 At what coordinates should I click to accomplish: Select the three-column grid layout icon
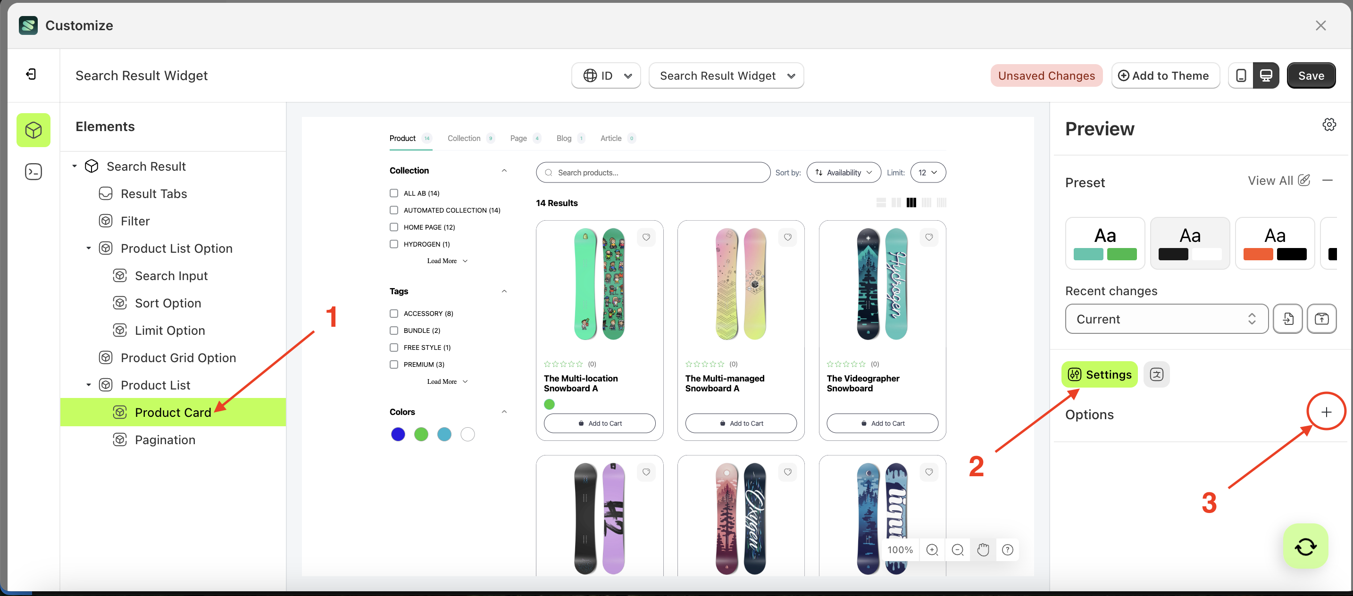tap(911, 202)
